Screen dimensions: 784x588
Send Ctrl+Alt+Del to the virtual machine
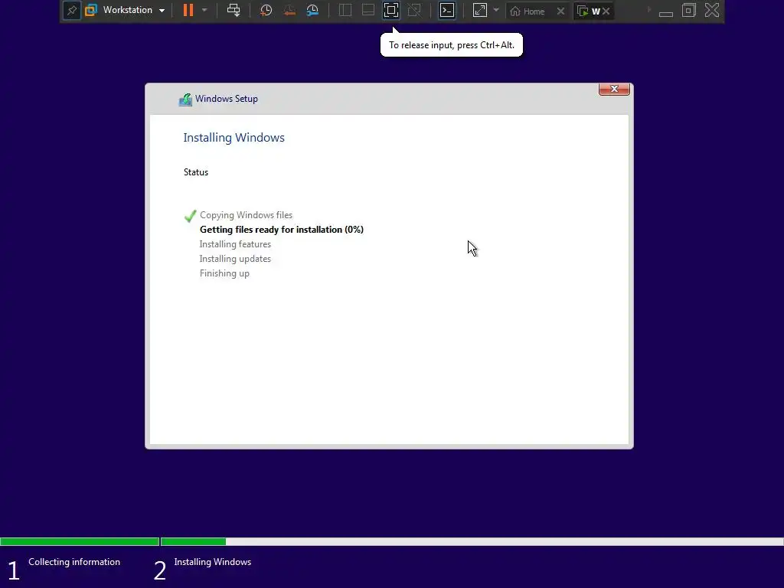pos(234,10)
